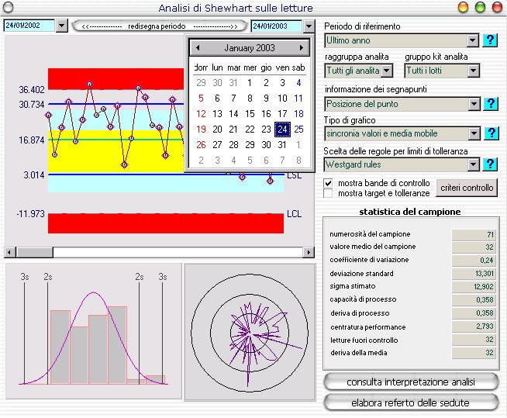Expand the Ultimo anno period dropdown
This screenshot has height=418, width=507.
tap(473, 40)
